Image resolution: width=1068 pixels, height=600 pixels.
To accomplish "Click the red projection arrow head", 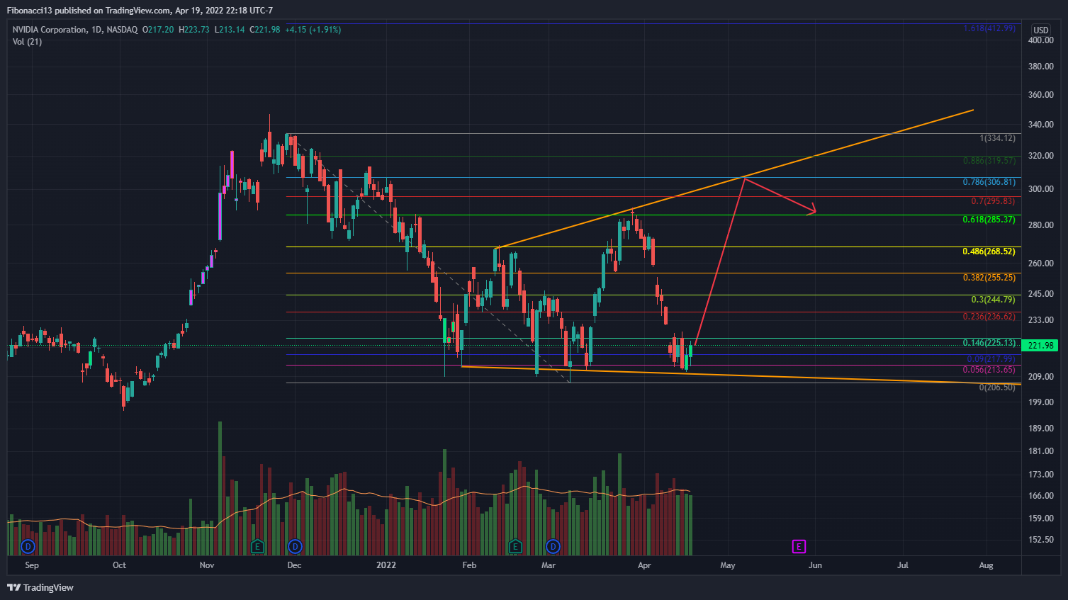I will tap(814, 210).
